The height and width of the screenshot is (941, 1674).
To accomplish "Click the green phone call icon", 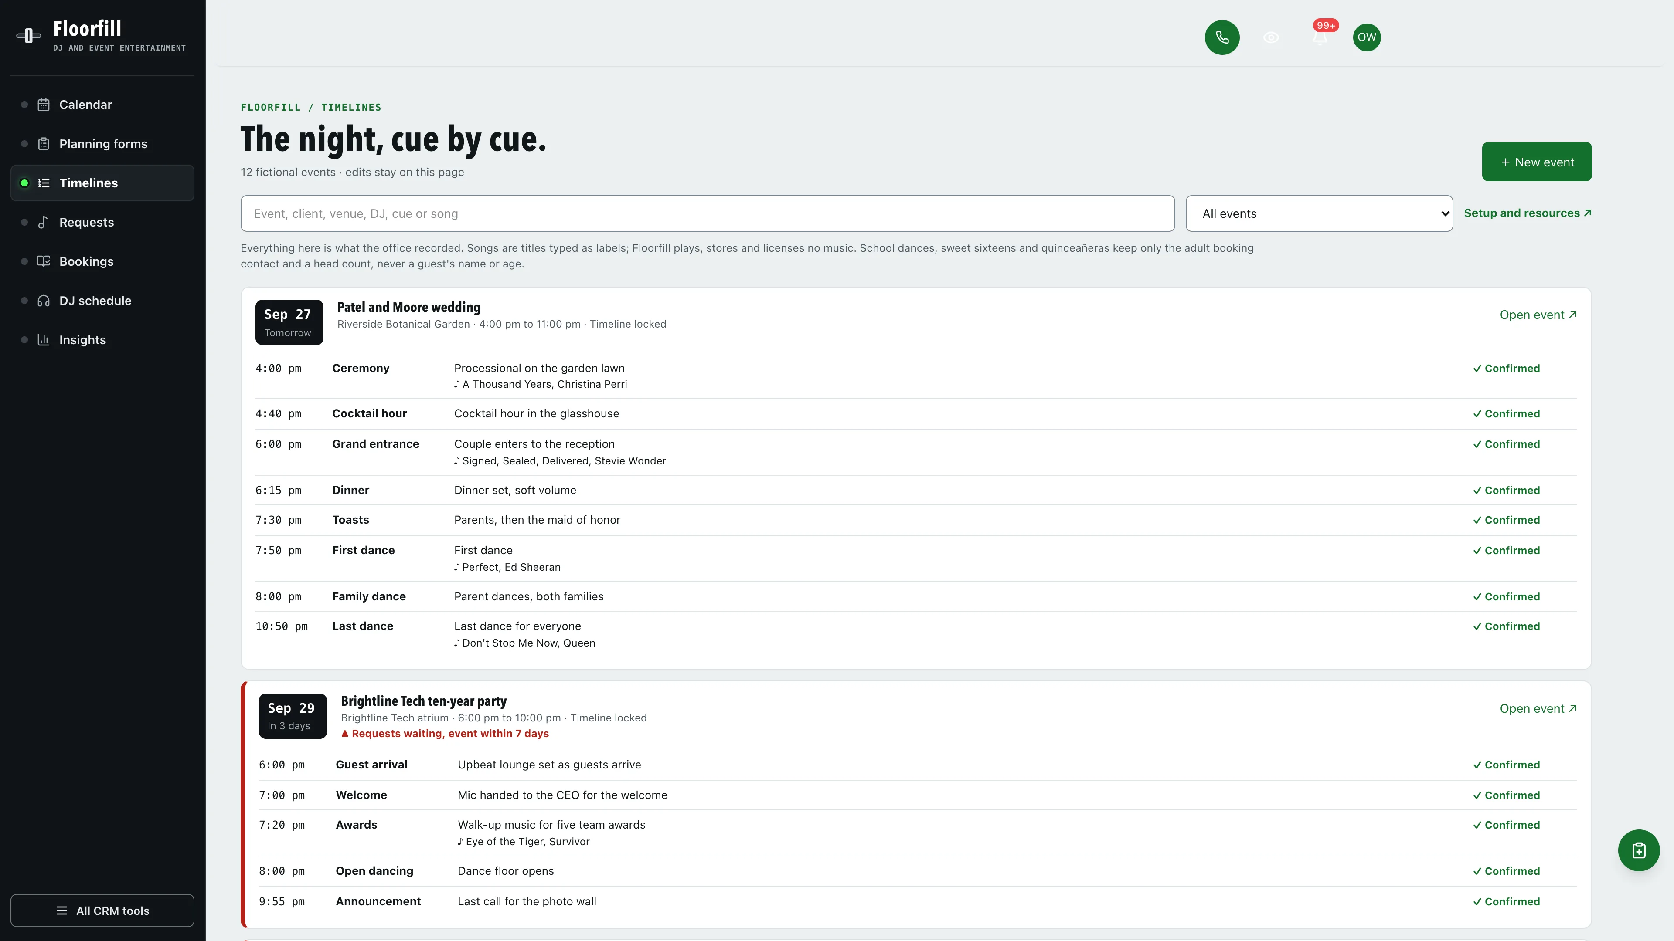I will click(x=1221, y=37).
